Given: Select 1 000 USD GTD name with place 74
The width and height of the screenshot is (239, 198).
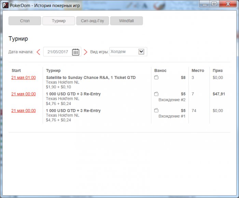Looking at the screenshot, I should pos(73,110).
